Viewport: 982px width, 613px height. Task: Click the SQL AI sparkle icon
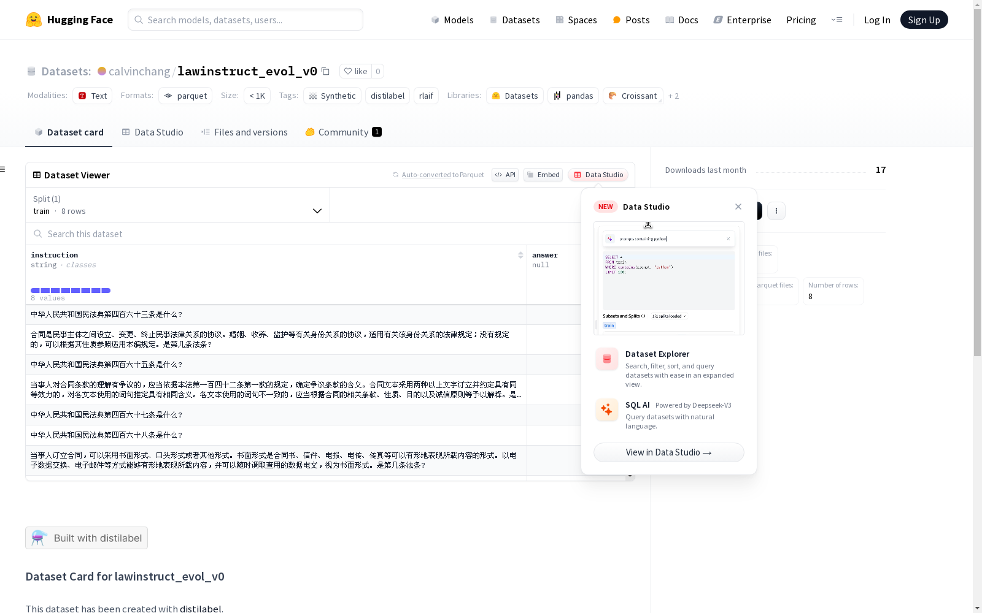click(x=607, y=410)
